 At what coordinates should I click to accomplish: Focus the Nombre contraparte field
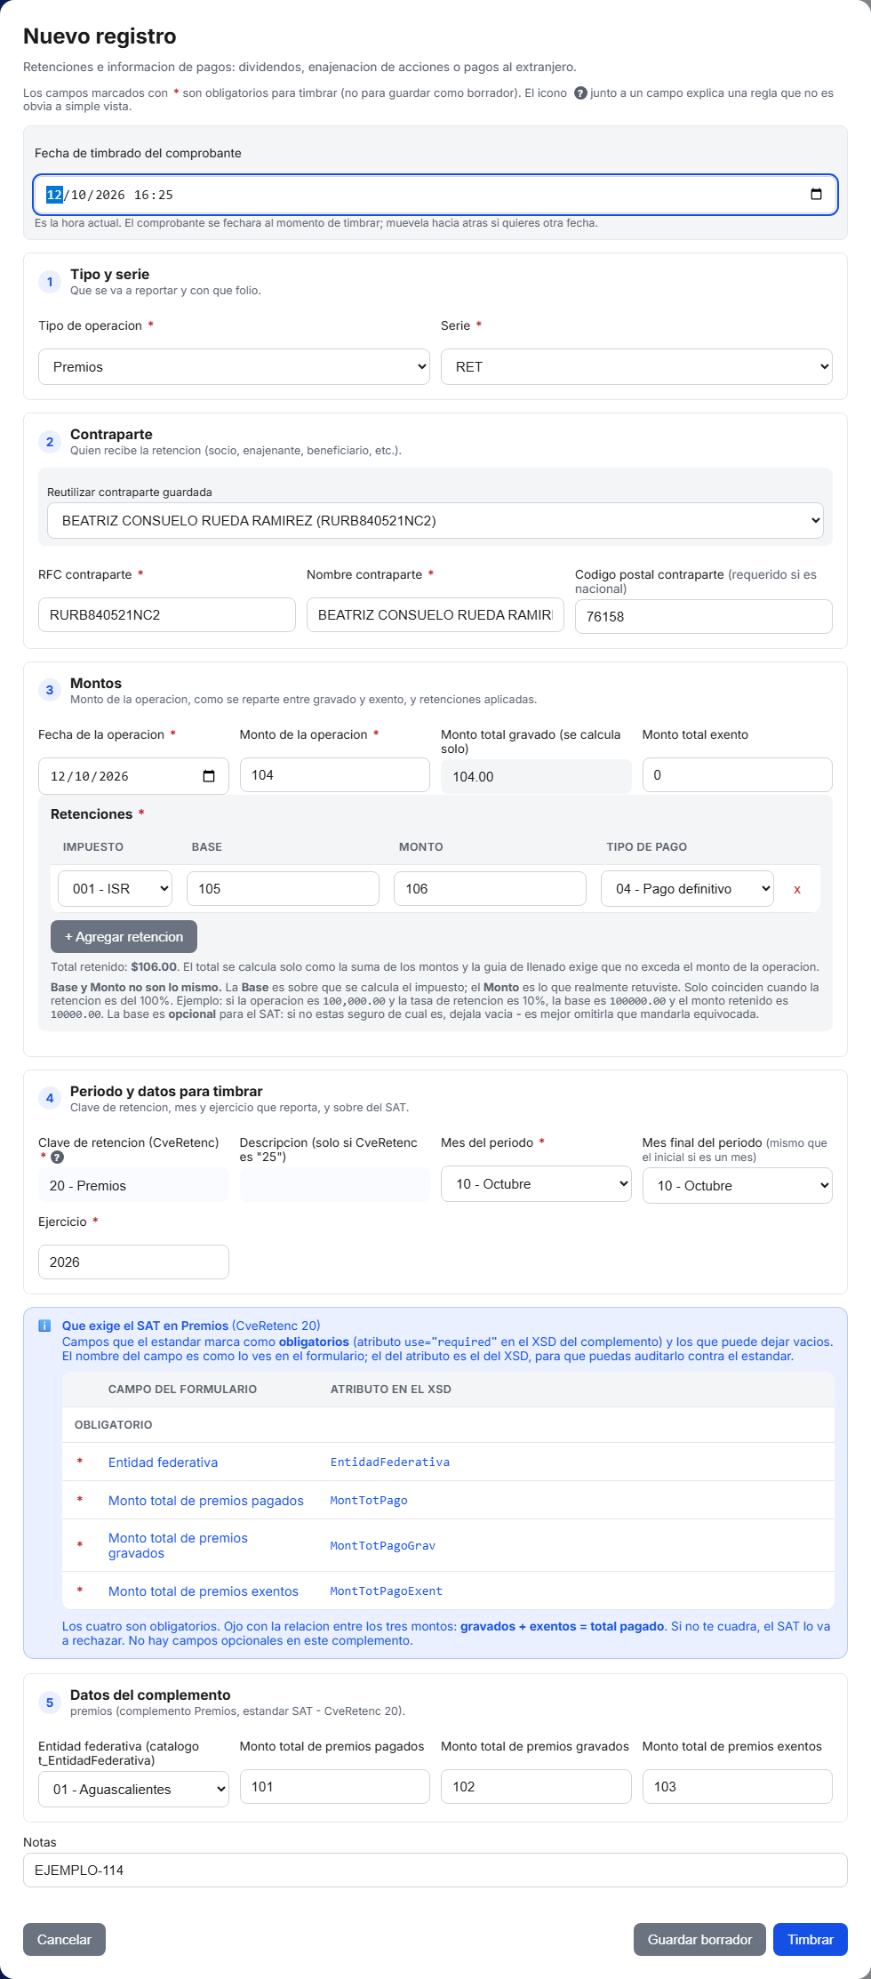pos(435,615)
